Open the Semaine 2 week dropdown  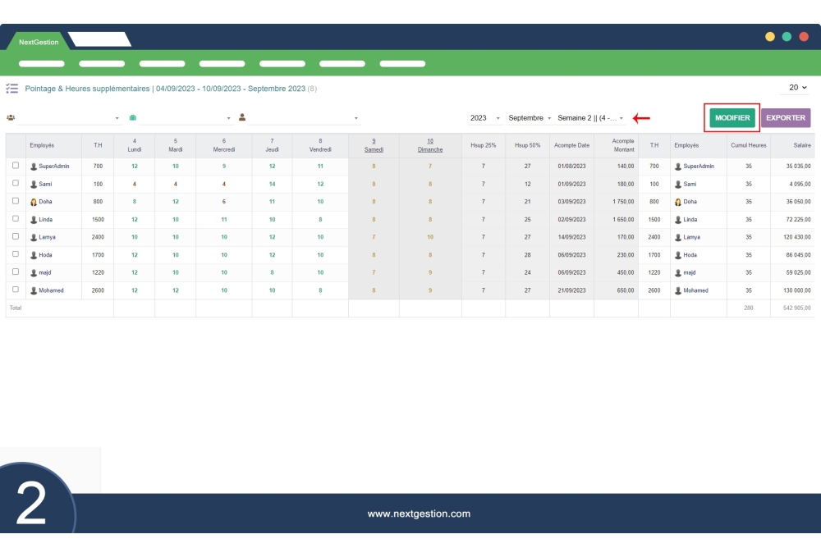[x=590, y=118]
